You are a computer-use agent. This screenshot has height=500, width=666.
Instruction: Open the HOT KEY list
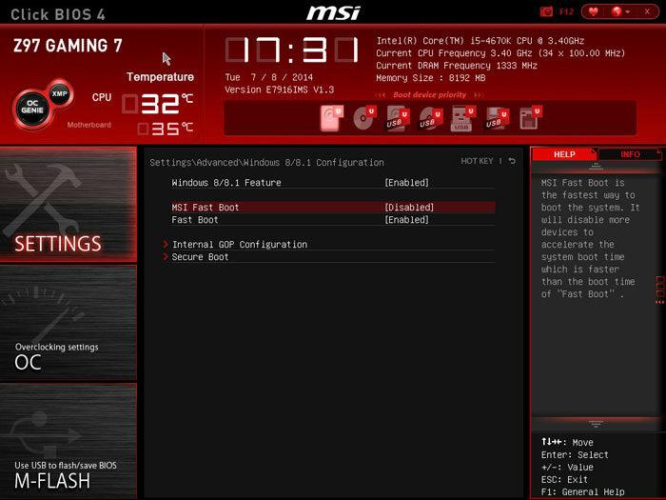coord(477,161)
